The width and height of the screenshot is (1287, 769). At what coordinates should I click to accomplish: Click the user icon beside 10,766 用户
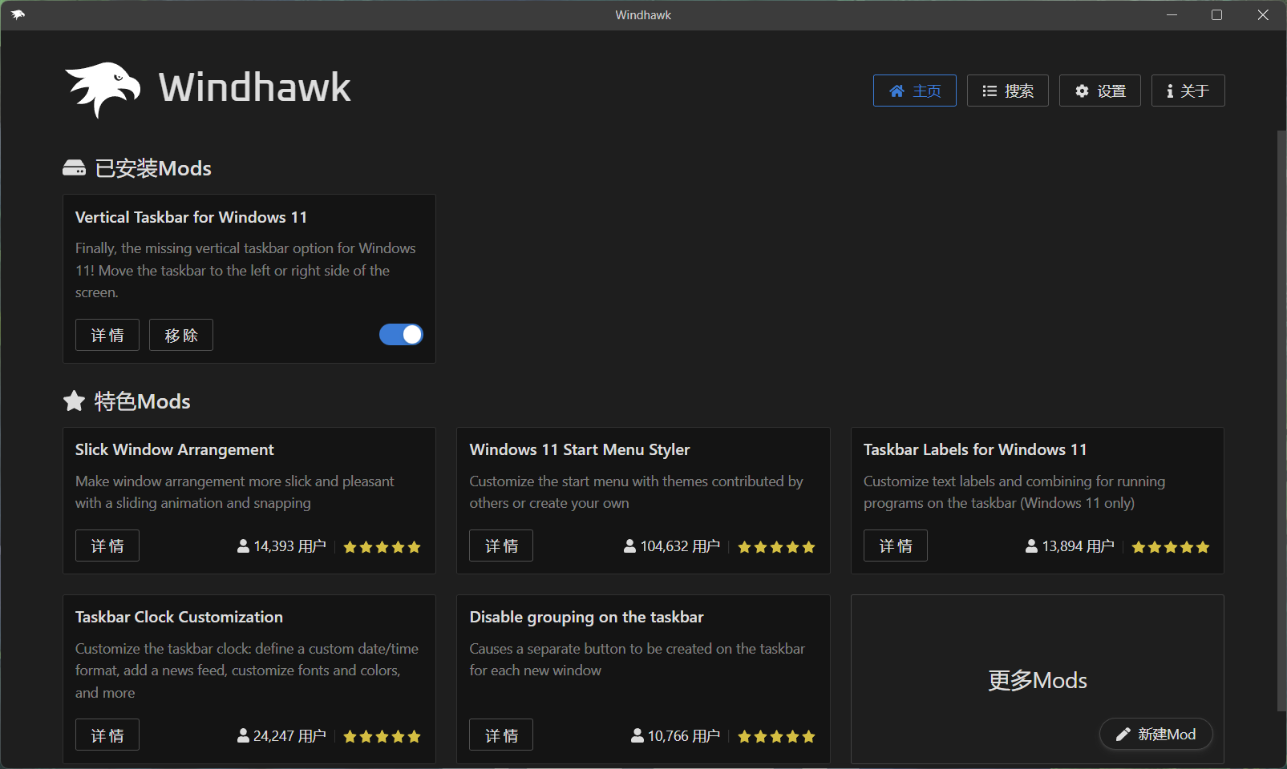coord(637,735)
